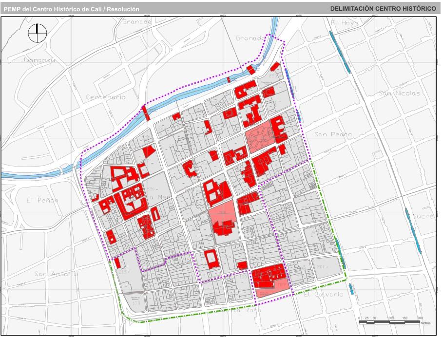This screenshot has height=337, width=442.
Task: Click the 'Juanambú' neighborhood label
Action: point(38,60)
